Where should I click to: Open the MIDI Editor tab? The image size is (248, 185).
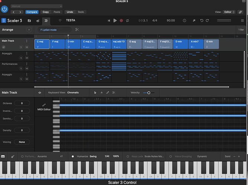(x=44, y=107)
